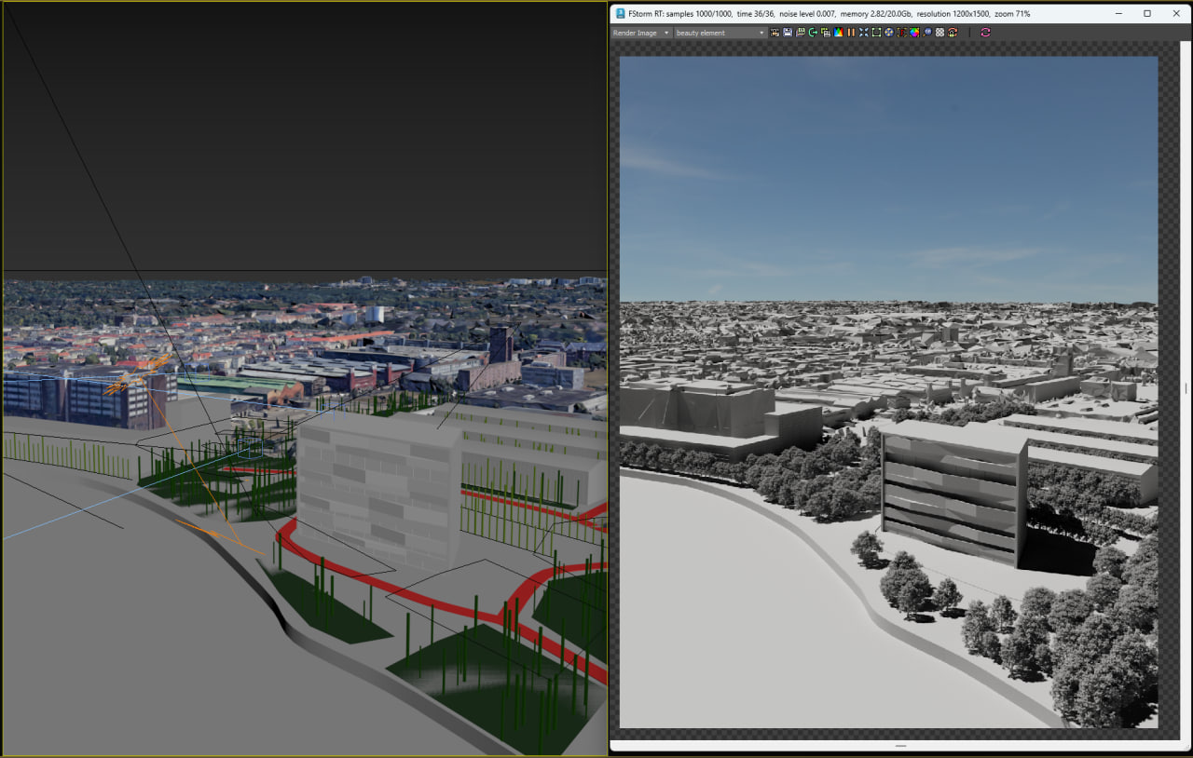This screenshot has height=758, width=1193.
Task: Click the floppy disk save icon
Action: tap(788, 33)
